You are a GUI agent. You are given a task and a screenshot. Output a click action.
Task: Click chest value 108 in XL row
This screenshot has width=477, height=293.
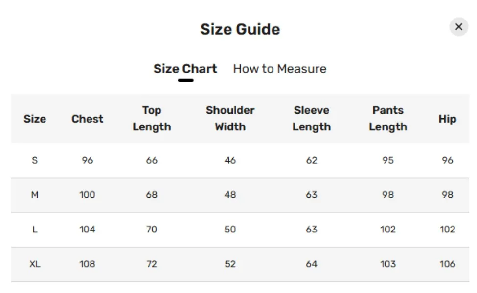88,264
